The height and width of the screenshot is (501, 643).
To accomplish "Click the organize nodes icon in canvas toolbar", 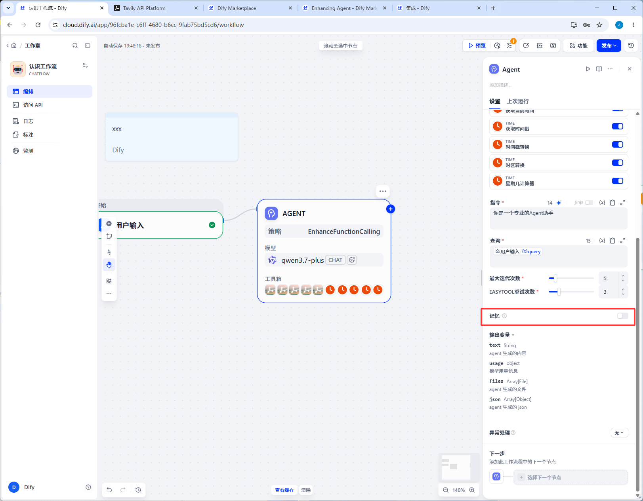I will click(109, 281).
